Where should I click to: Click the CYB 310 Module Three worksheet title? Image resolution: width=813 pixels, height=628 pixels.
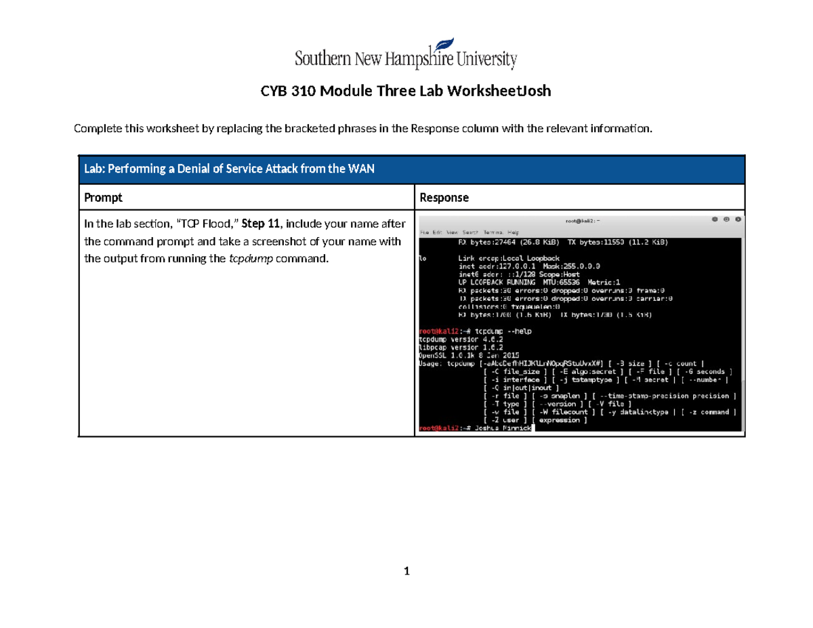pyautogui.click(x=406, y=92)
